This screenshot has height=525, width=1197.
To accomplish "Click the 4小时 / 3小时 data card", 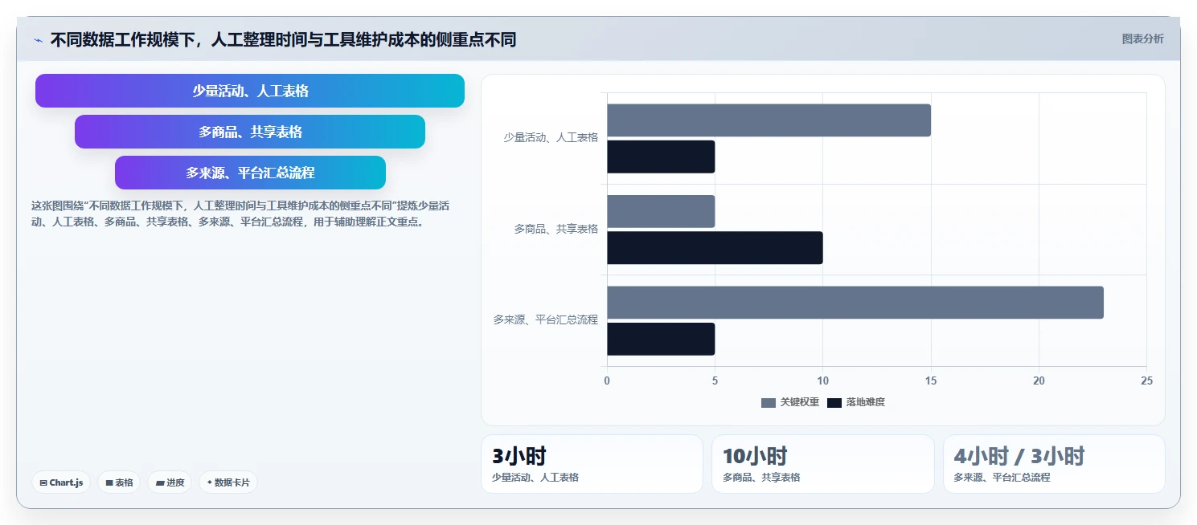I will 1054,464.
